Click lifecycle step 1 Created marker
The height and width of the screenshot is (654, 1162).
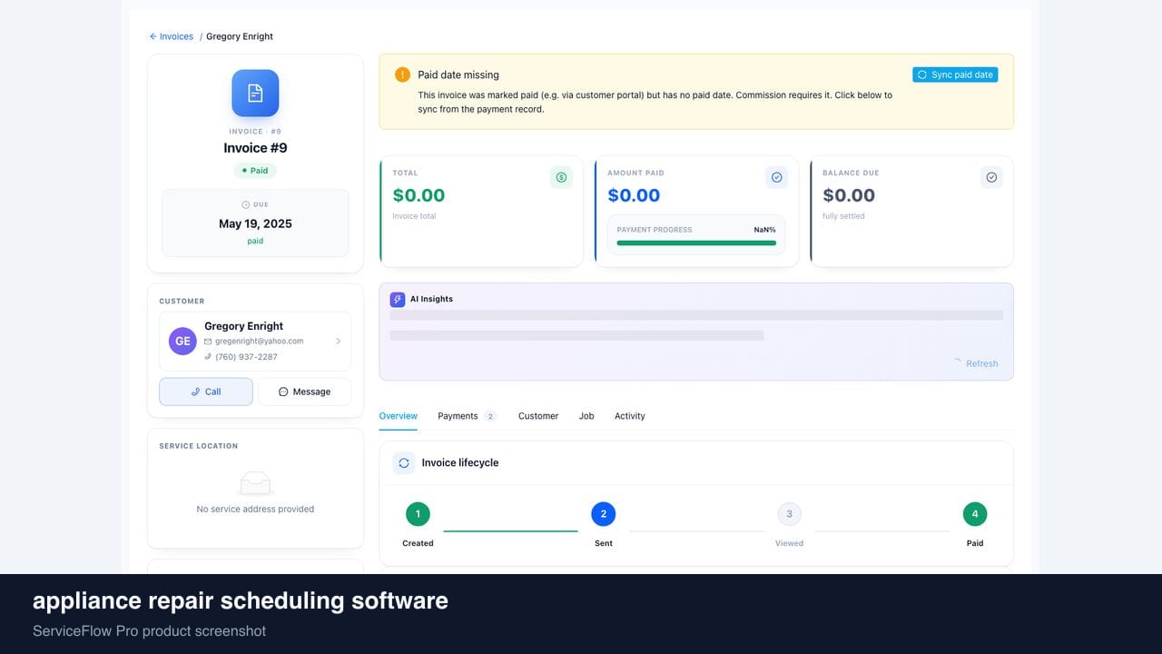tap(418, 514)
